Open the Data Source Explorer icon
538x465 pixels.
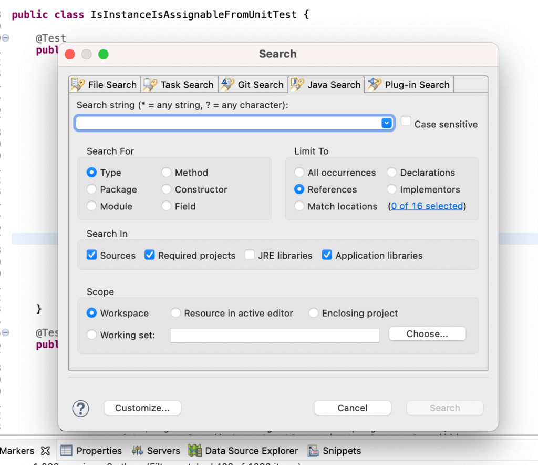click(195, 451)
